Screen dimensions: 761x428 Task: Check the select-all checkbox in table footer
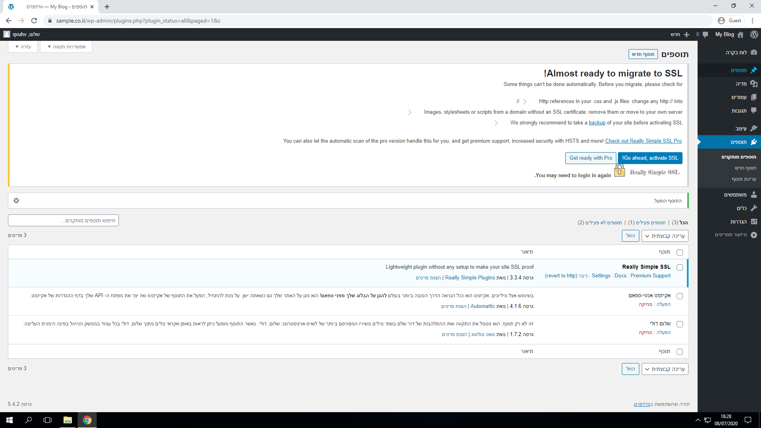pos(680,352)
